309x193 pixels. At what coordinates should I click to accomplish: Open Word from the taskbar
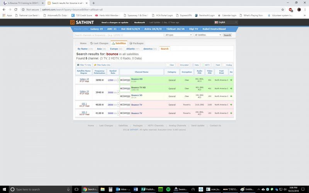(x=136, y=189)
